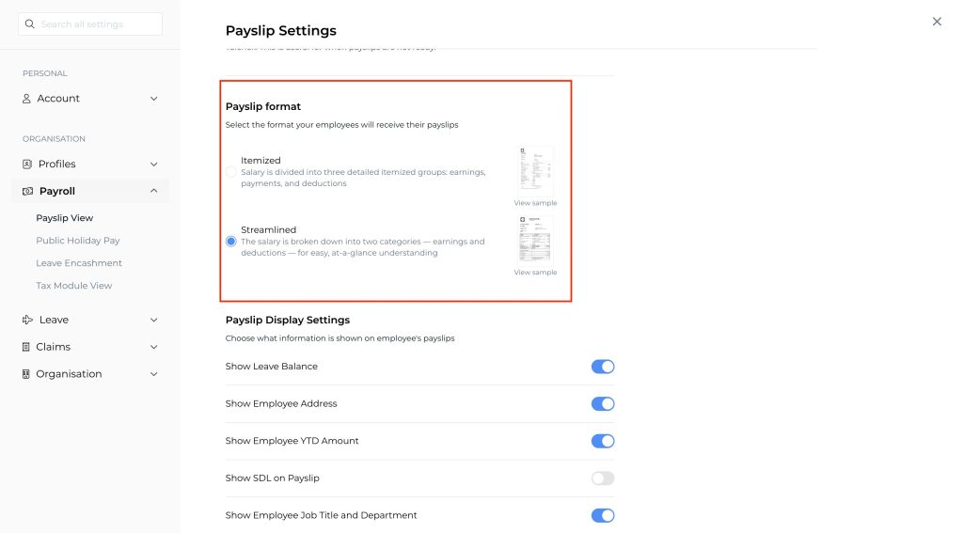963x533 pixels.
Task: Select the Streamlined payslip format
Action: click(x=231, y=242)
